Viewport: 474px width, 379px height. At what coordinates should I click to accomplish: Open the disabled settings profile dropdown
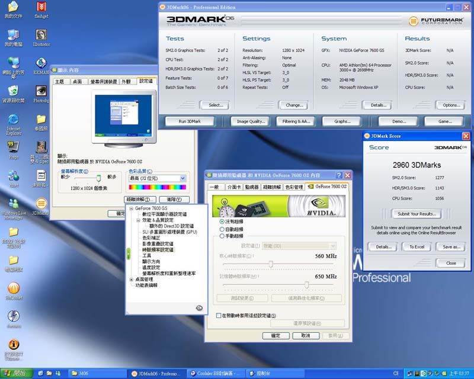point(299,246)
